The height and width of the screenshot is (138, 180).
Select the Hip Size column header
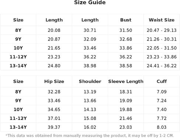pyautogui.click(x=54, y=82)
